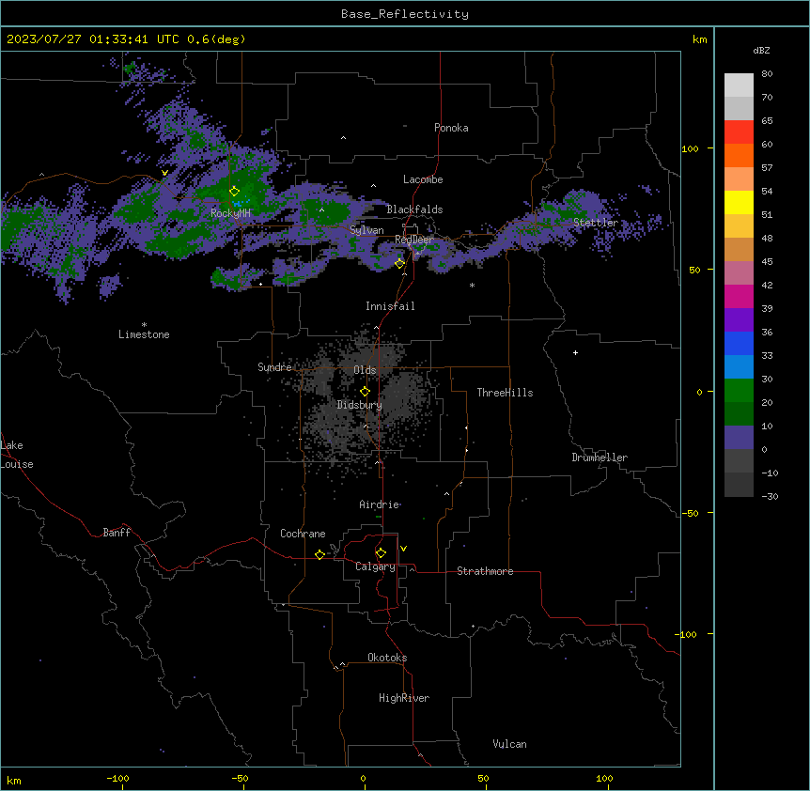Select the magenta 39–42 dBZ legend swatch
Viewport: 810px width, 791px height.
(739, 296)
